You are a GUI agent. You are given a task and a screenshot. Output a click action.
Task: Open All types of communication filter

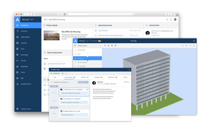coord(61,82)
